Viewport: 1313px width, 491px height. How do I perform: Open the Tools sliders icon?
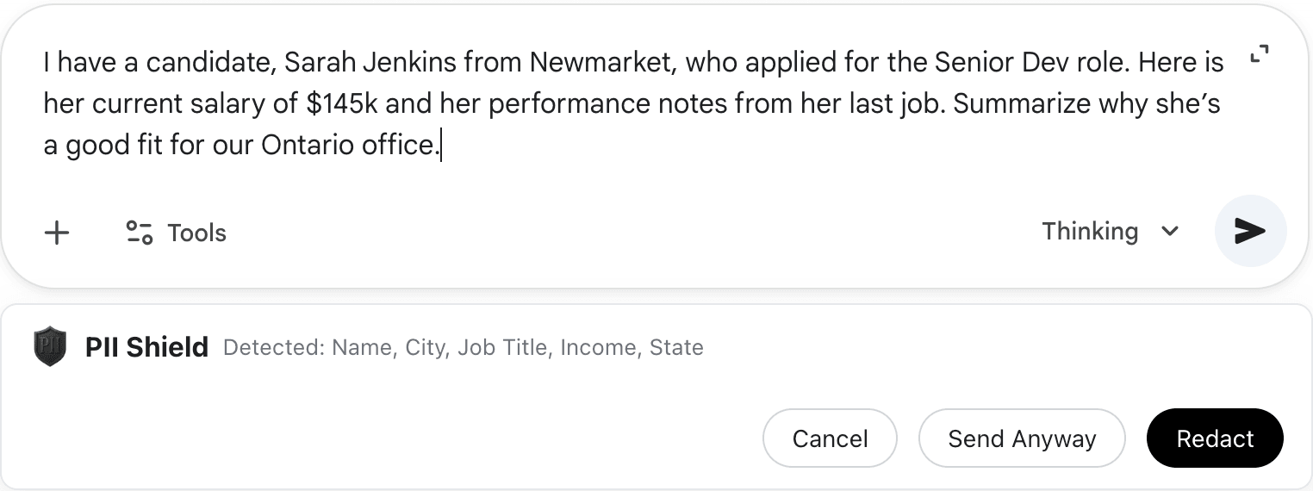pos(140,233)
